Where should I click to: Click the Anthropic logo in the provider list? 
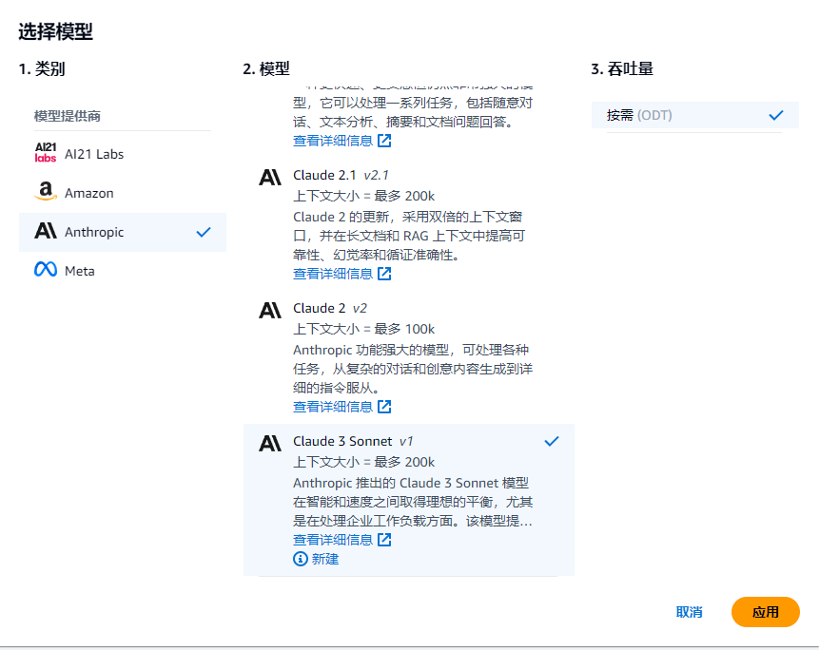point(47,231)
